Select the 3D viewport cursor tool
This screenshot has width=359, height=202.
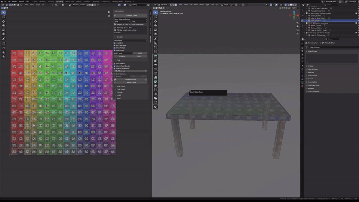click(x=156, y=17)
